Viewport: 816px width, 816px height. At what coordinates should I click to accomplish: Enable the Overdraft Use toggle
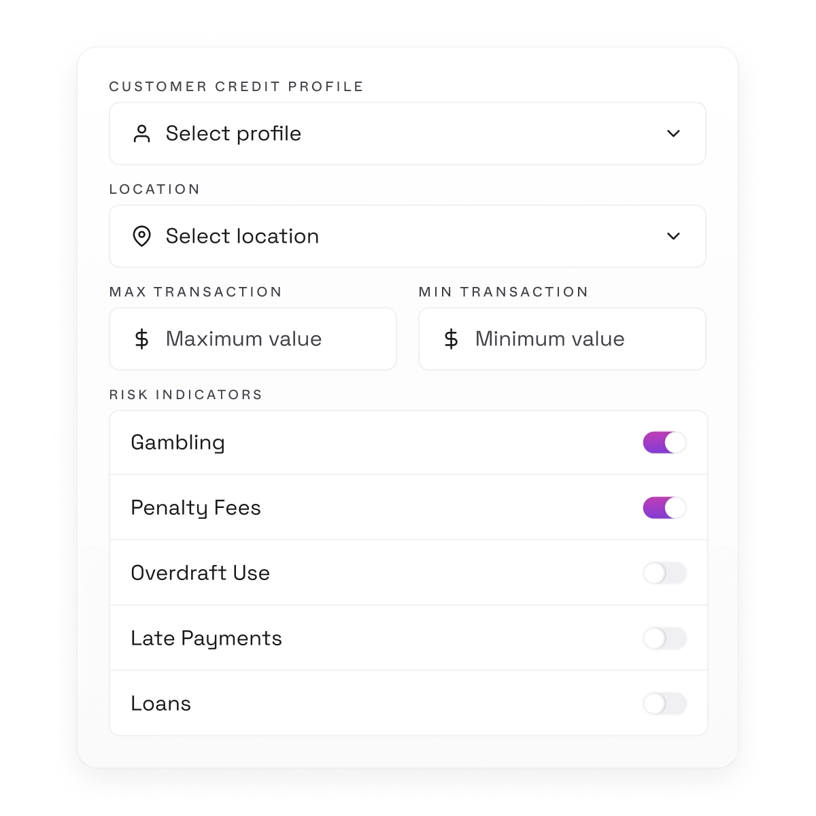point(664,573)
